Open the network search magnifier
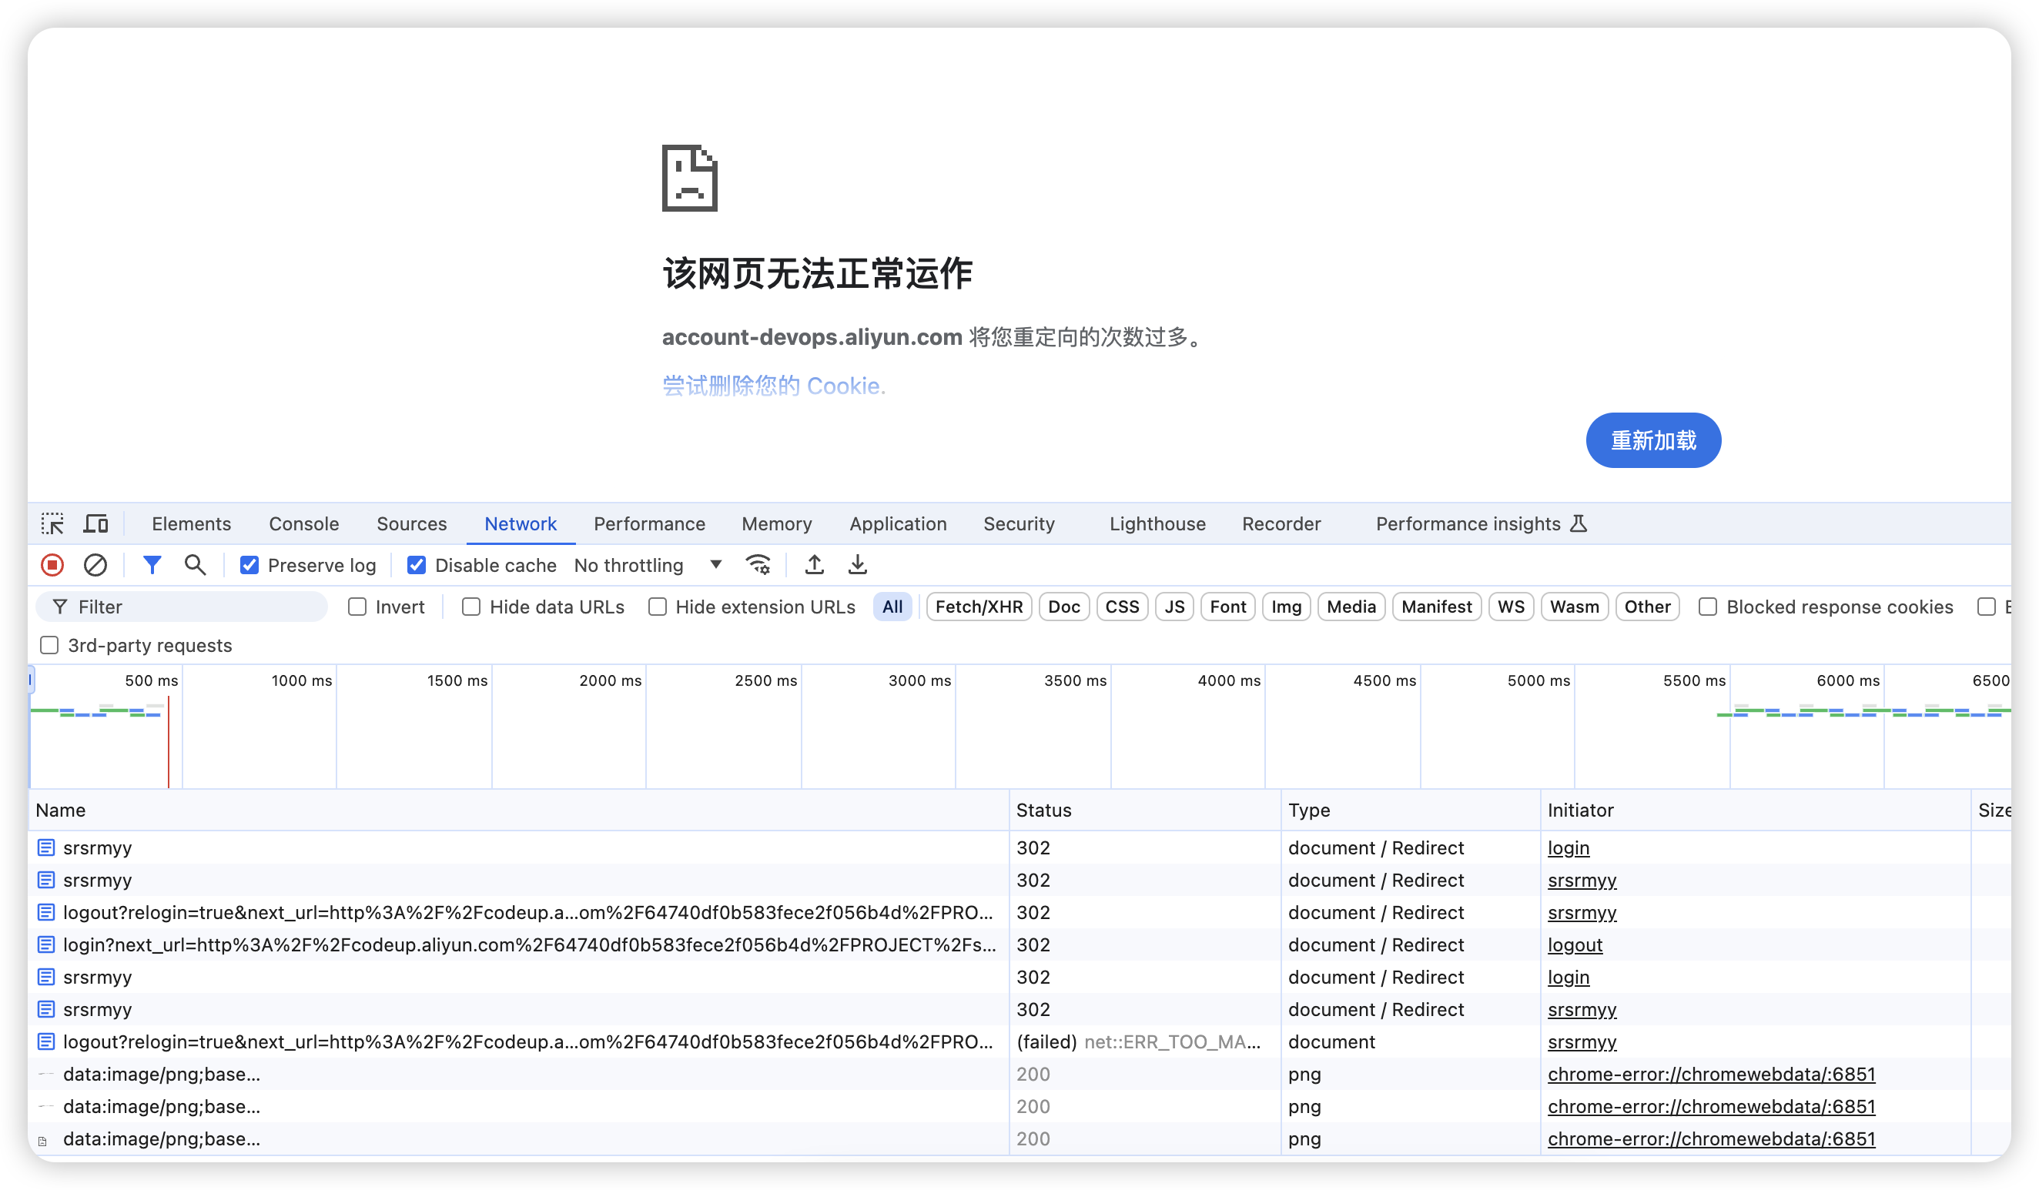The image size is (2039, 1190). click(x=195, y=566)
